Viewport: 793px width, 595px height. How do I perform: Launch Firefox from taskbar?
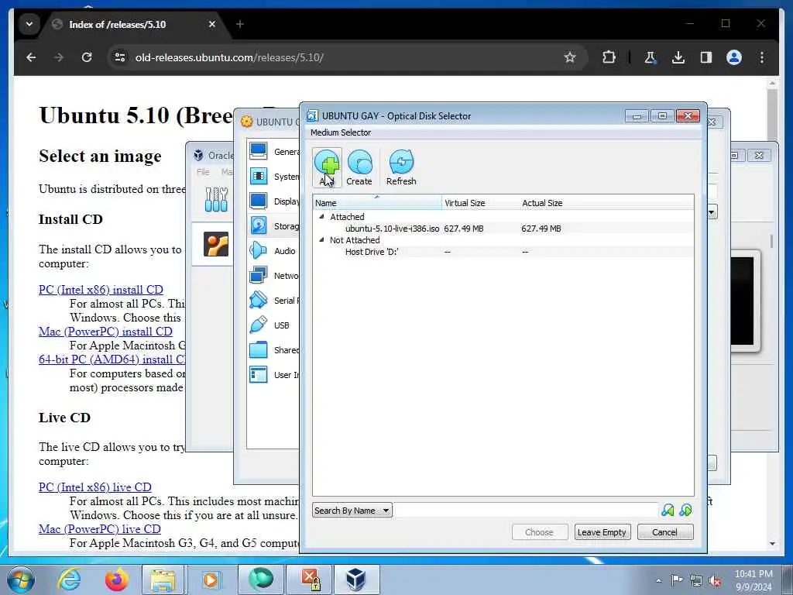[116, 580]
